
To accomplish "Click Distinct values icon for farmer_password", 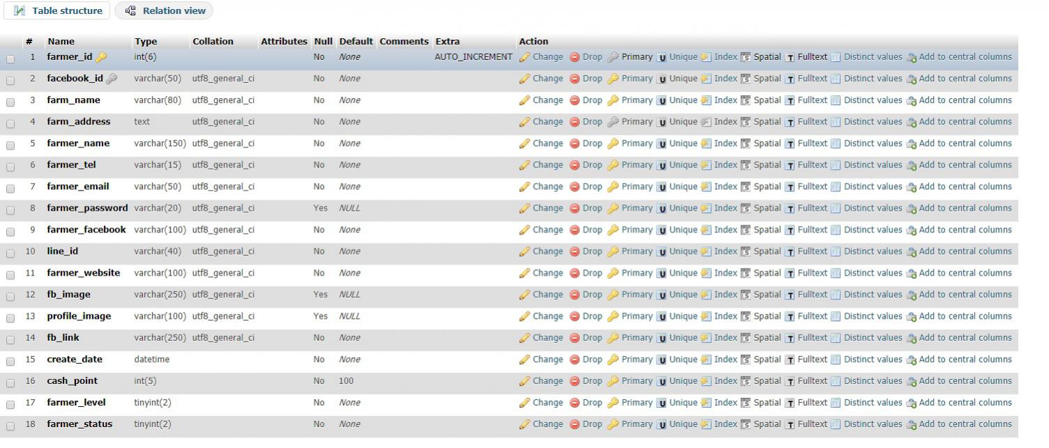I will (x=836, y=208).
